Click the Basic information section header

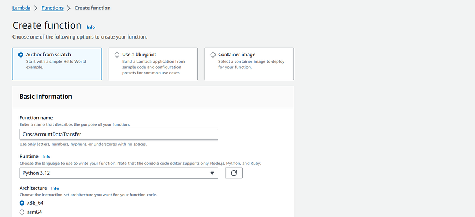point(46,97)
